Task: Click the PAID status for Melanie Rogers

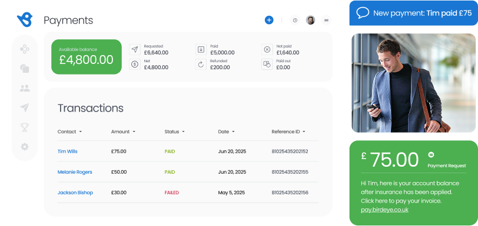Action: 170,172
